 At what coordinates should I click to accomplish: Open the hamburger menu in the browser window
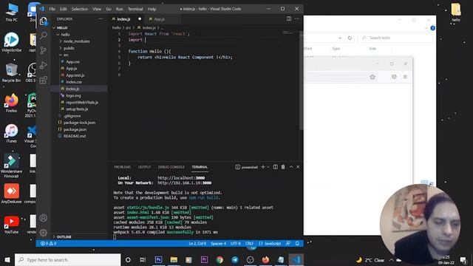click(x=405, y=77)
